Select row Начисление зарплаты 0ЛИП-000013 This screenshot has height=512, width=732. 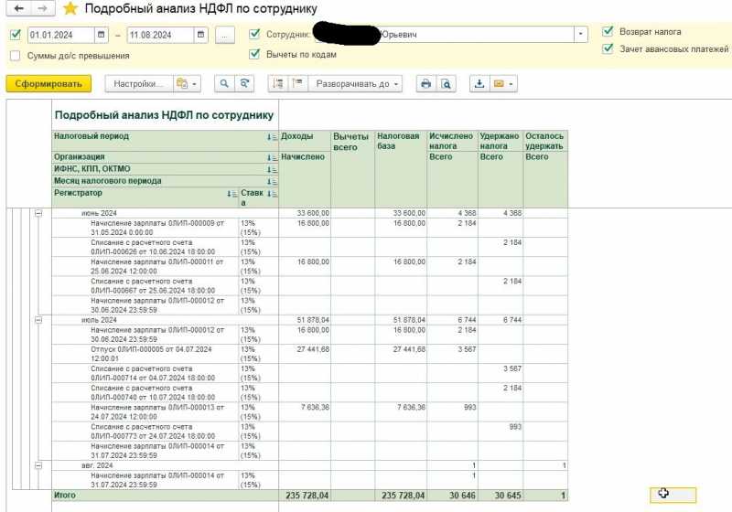click(309, 412)
